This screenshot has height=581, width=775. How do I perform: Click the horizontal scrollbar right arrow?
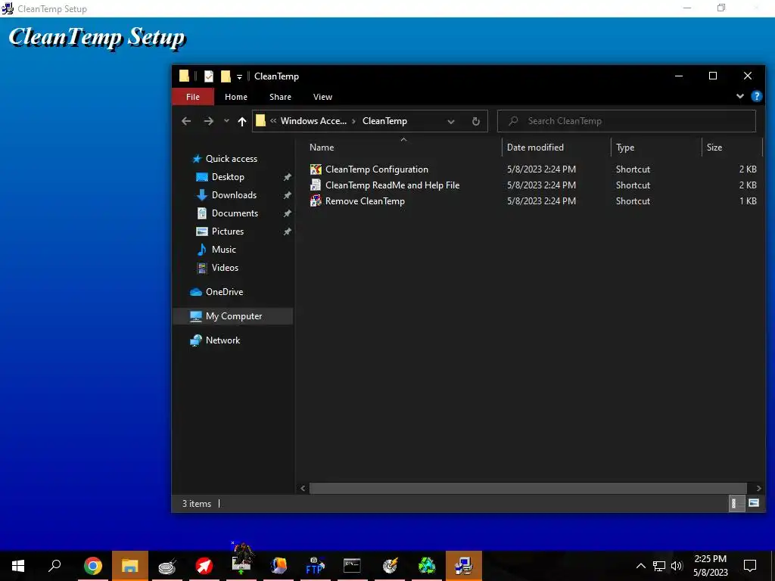(x=758, y=488)
